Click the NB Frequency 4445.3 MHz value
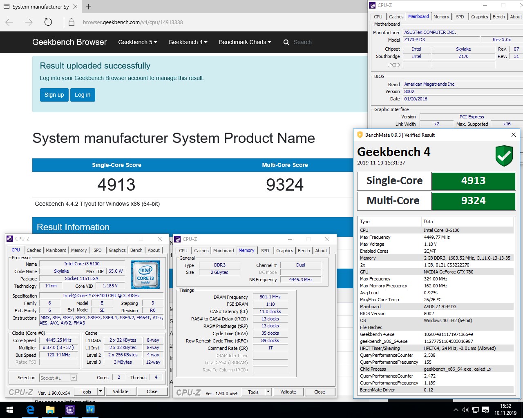This screenshot has height=418, width=523. [301, 280]
